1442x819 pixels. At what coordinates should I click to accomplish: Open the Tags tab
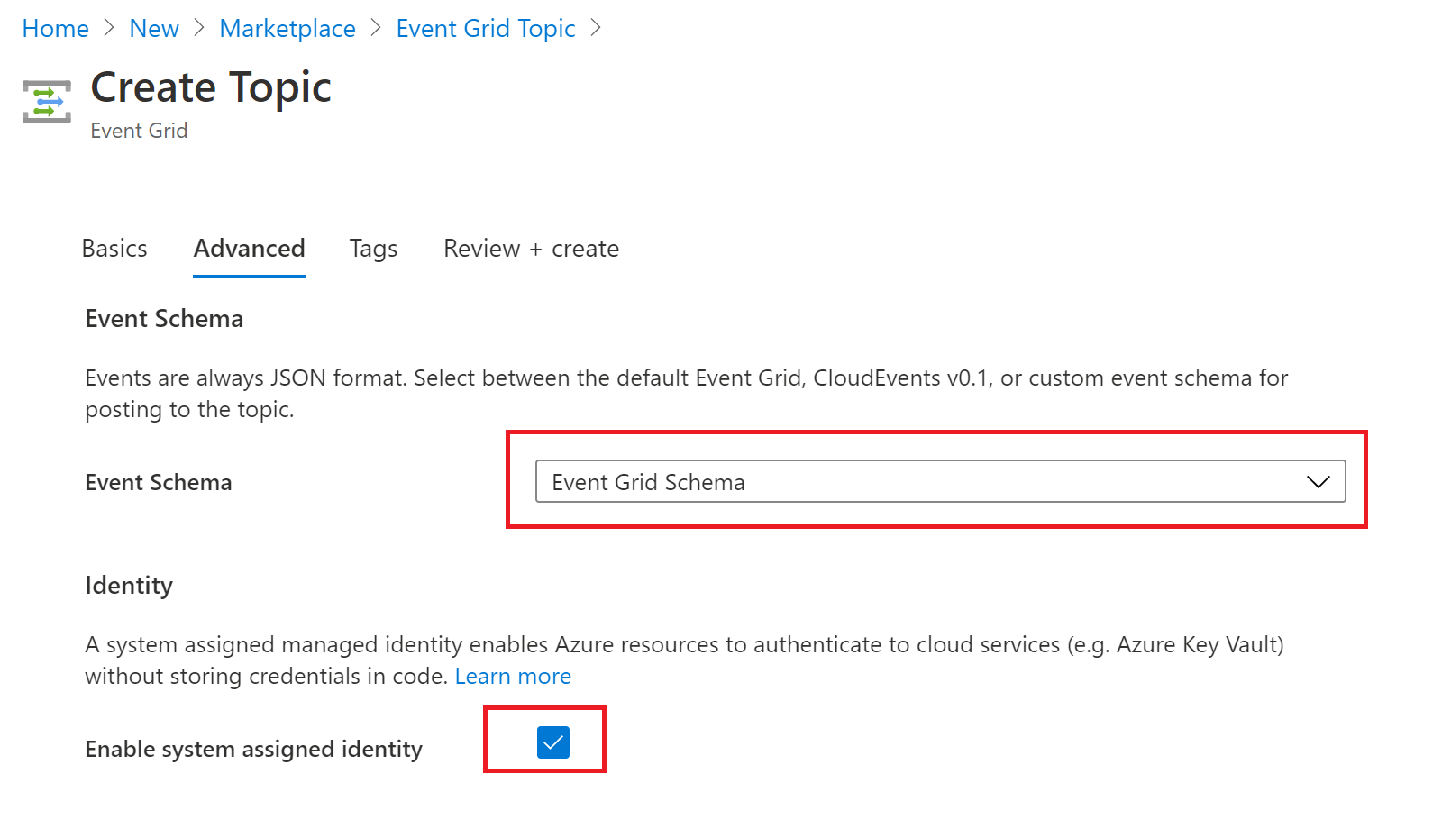coord(372,249)
